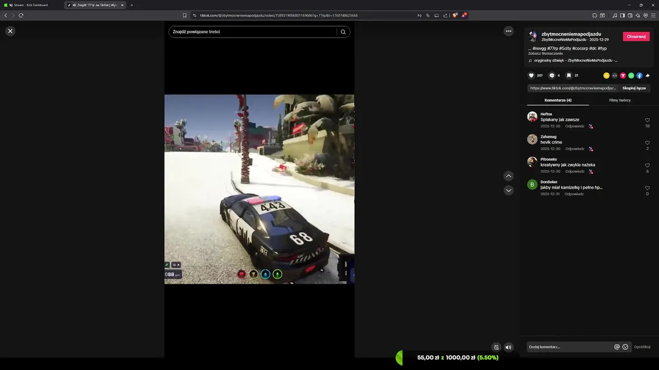Open the emoji picker in comment box

(626, 347)
